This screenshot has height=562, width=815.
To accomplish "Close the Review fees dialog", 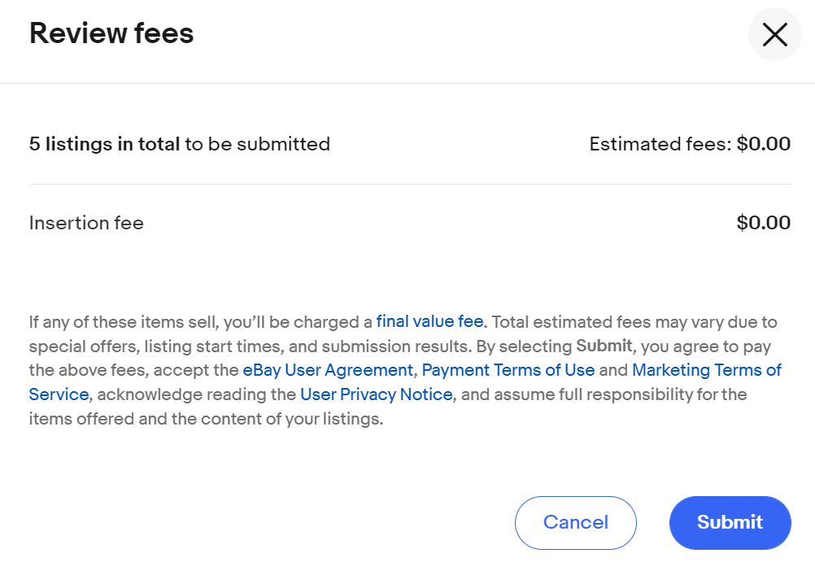I will 774,34.
